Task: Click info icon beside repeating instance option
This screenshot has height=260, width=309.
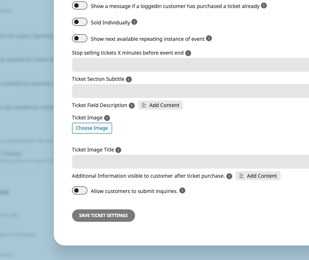Action: [209, 38]
